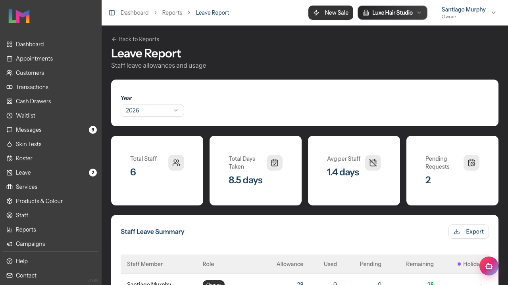
Task: Click the Total Staff value 6
Action: (133, 172)
